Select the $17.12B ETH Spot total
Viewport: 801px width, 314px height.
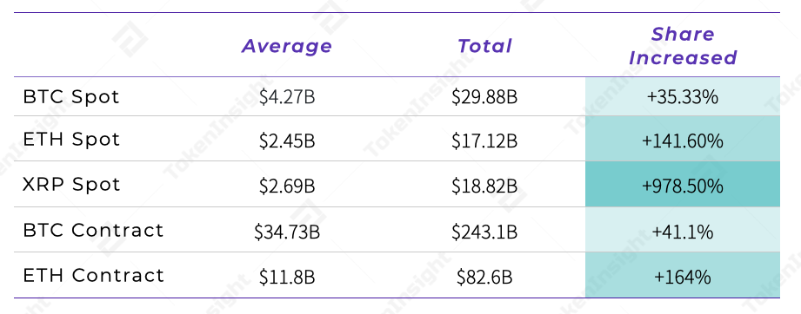coord(484,141)
